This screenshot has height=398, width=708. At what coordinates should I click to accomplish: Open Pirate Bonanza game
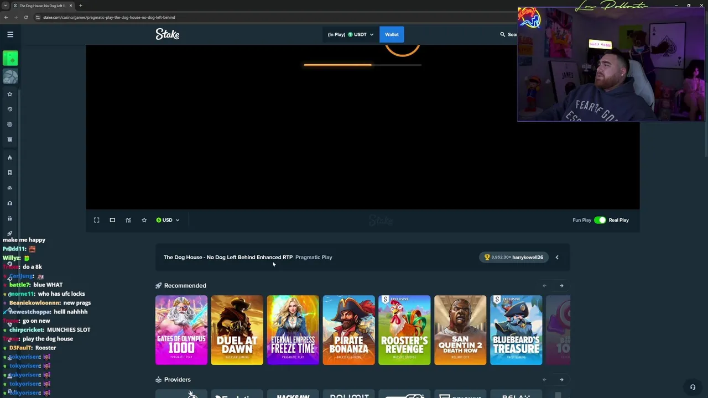[348, 330]
